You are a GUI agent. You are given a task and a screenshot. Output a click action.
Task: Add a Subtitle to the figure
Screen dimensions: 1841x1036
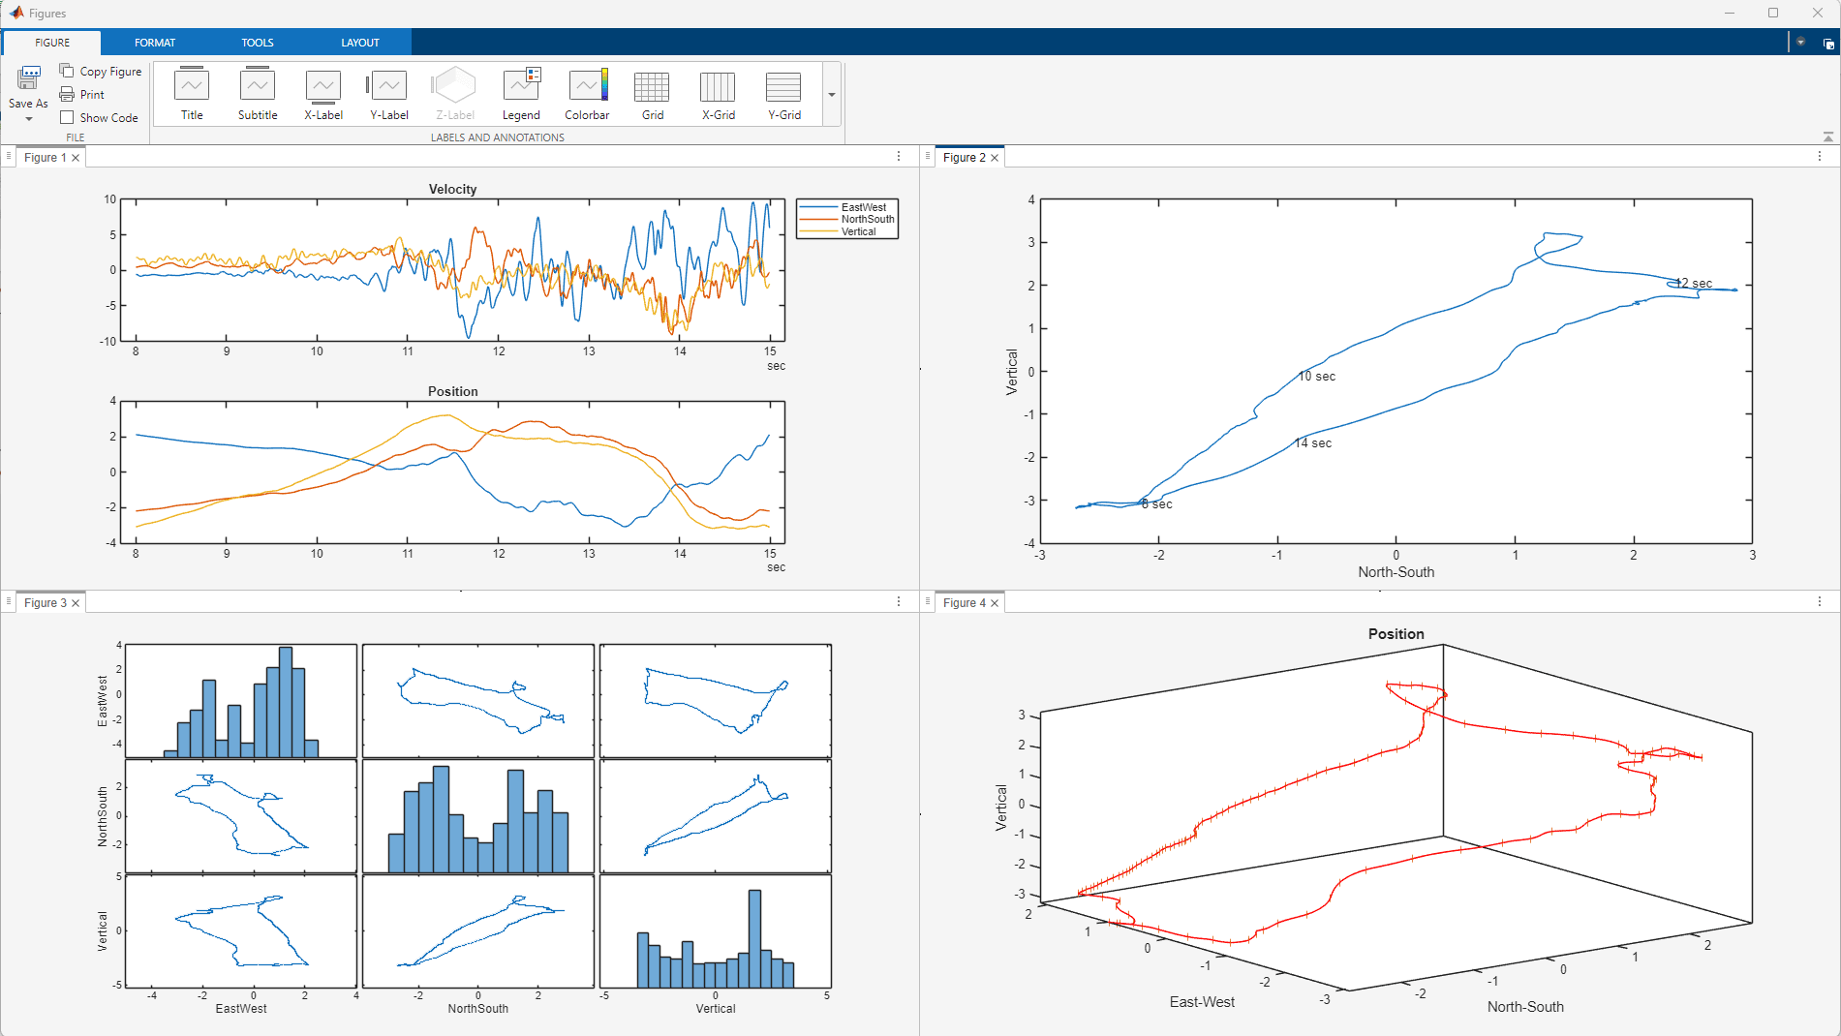[x=258, y=94]
